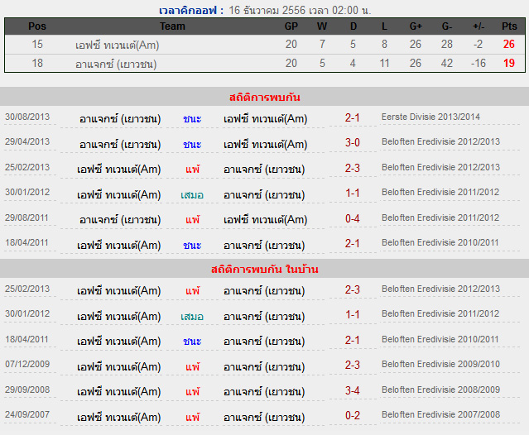Select score '3-0' in the 29/04/2013 row
529x435 pixels.
(x=352, y=142)
